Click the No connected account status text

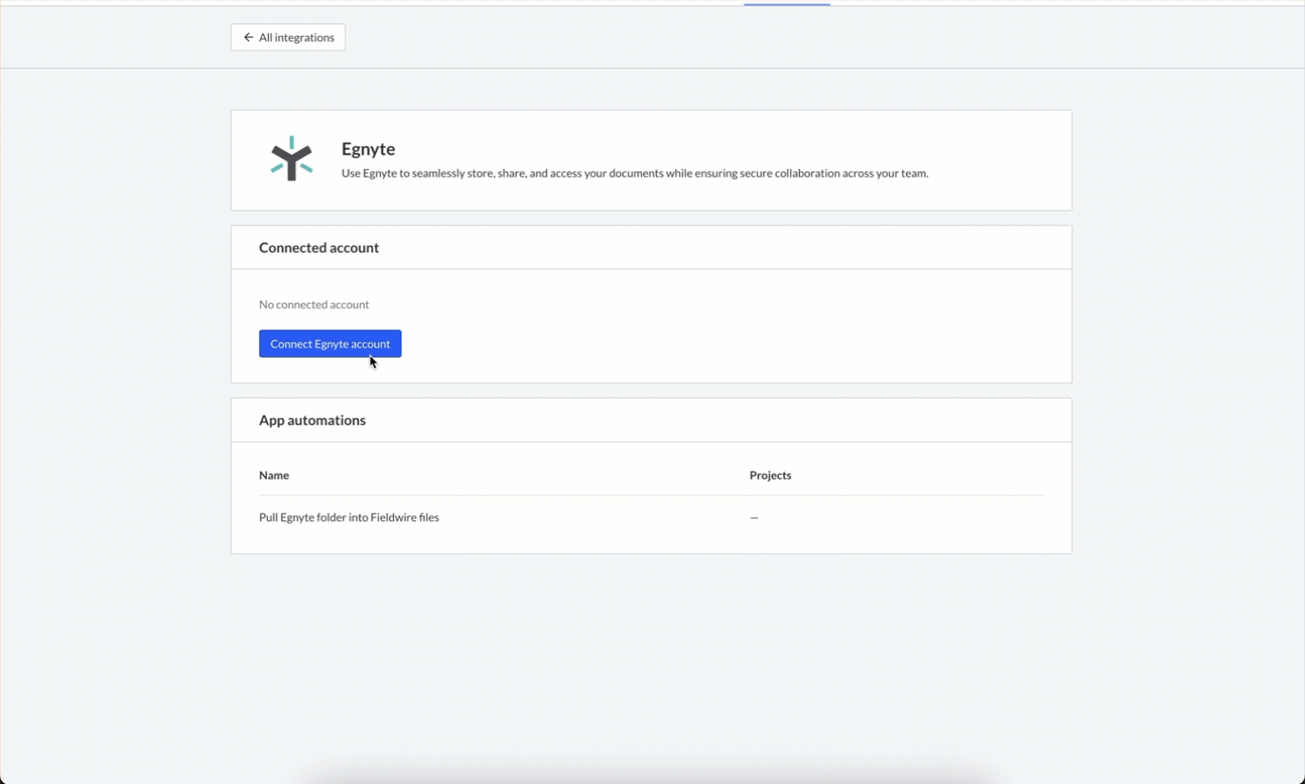(x=313, y=305)
